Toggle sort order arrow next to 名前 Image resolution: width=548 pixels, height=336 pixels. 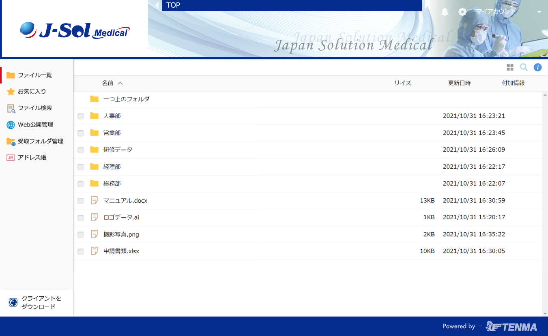pyautogui.click(x=120, y=83)
